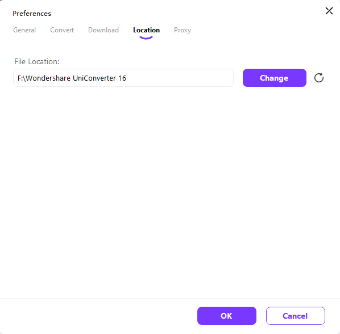Click the Preferences dialog title
This screenshot has width=340, height=334.
tap(32, 14)
